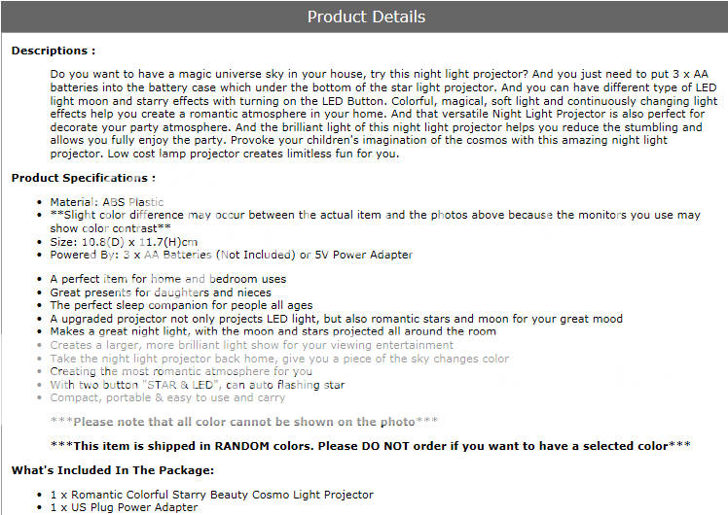Click 'Makes a great night light' bullet

273,331
